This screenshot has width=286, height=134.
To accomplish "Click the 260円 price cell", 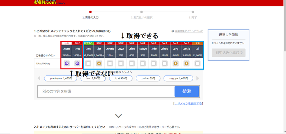I will point(154,56).
